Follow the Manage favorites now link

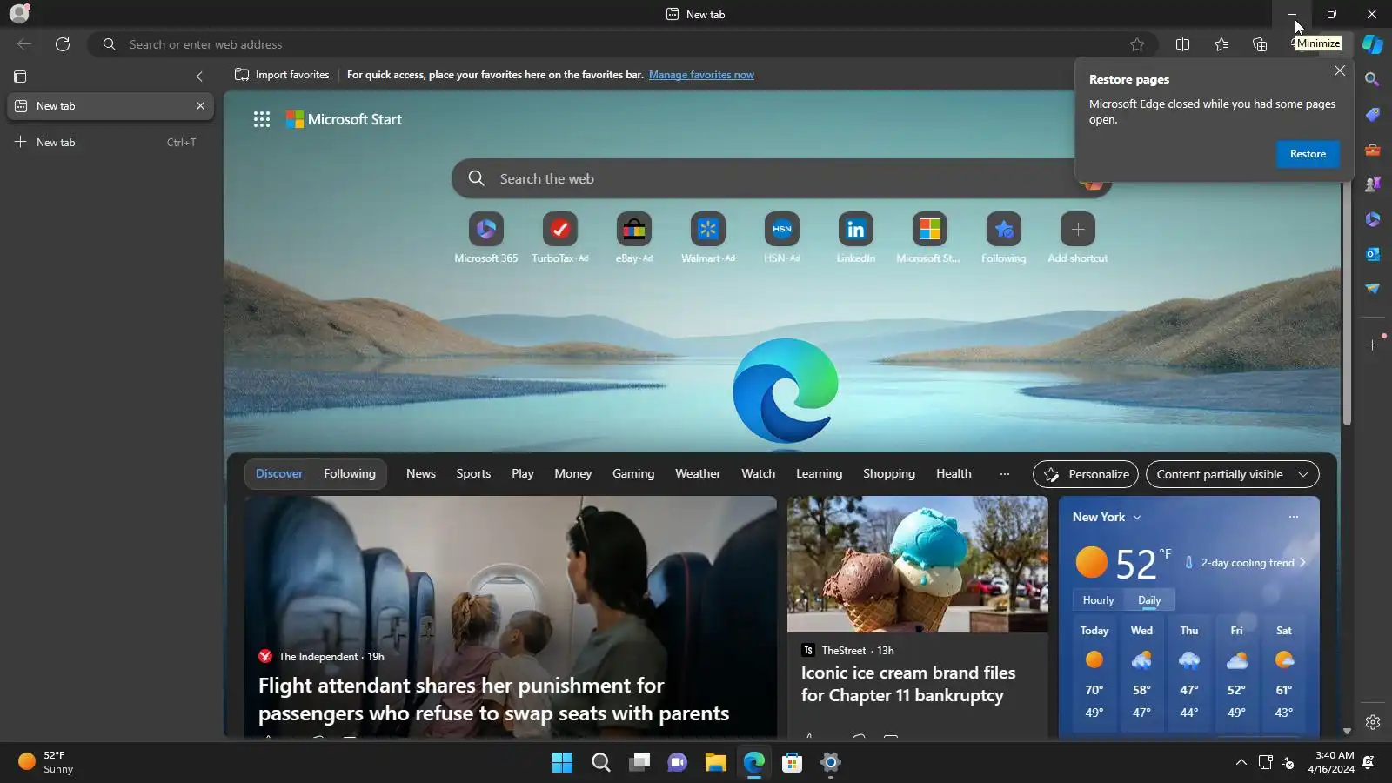click(701, 75)
